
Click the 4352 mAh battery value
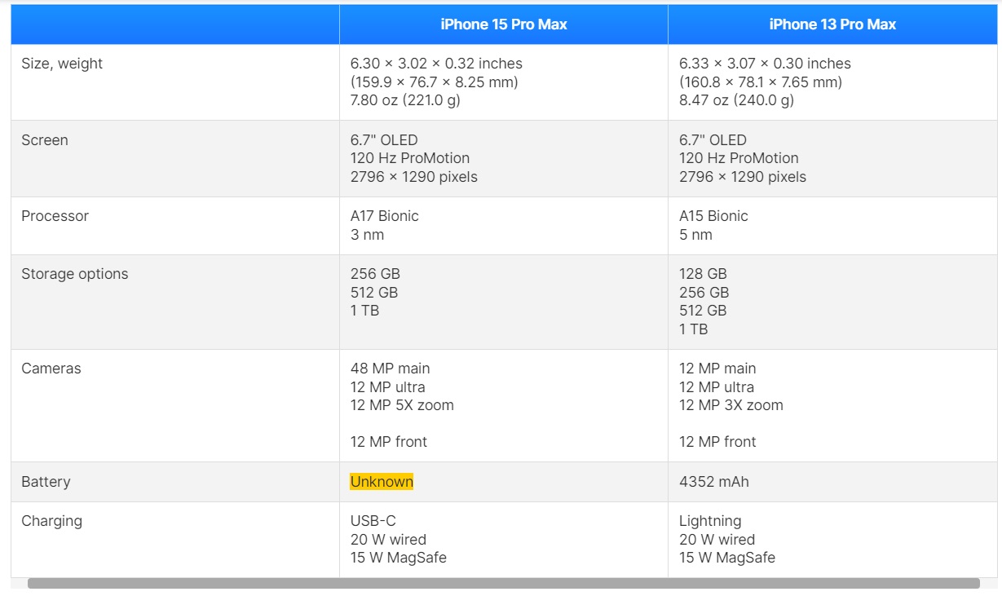[713, 482]
